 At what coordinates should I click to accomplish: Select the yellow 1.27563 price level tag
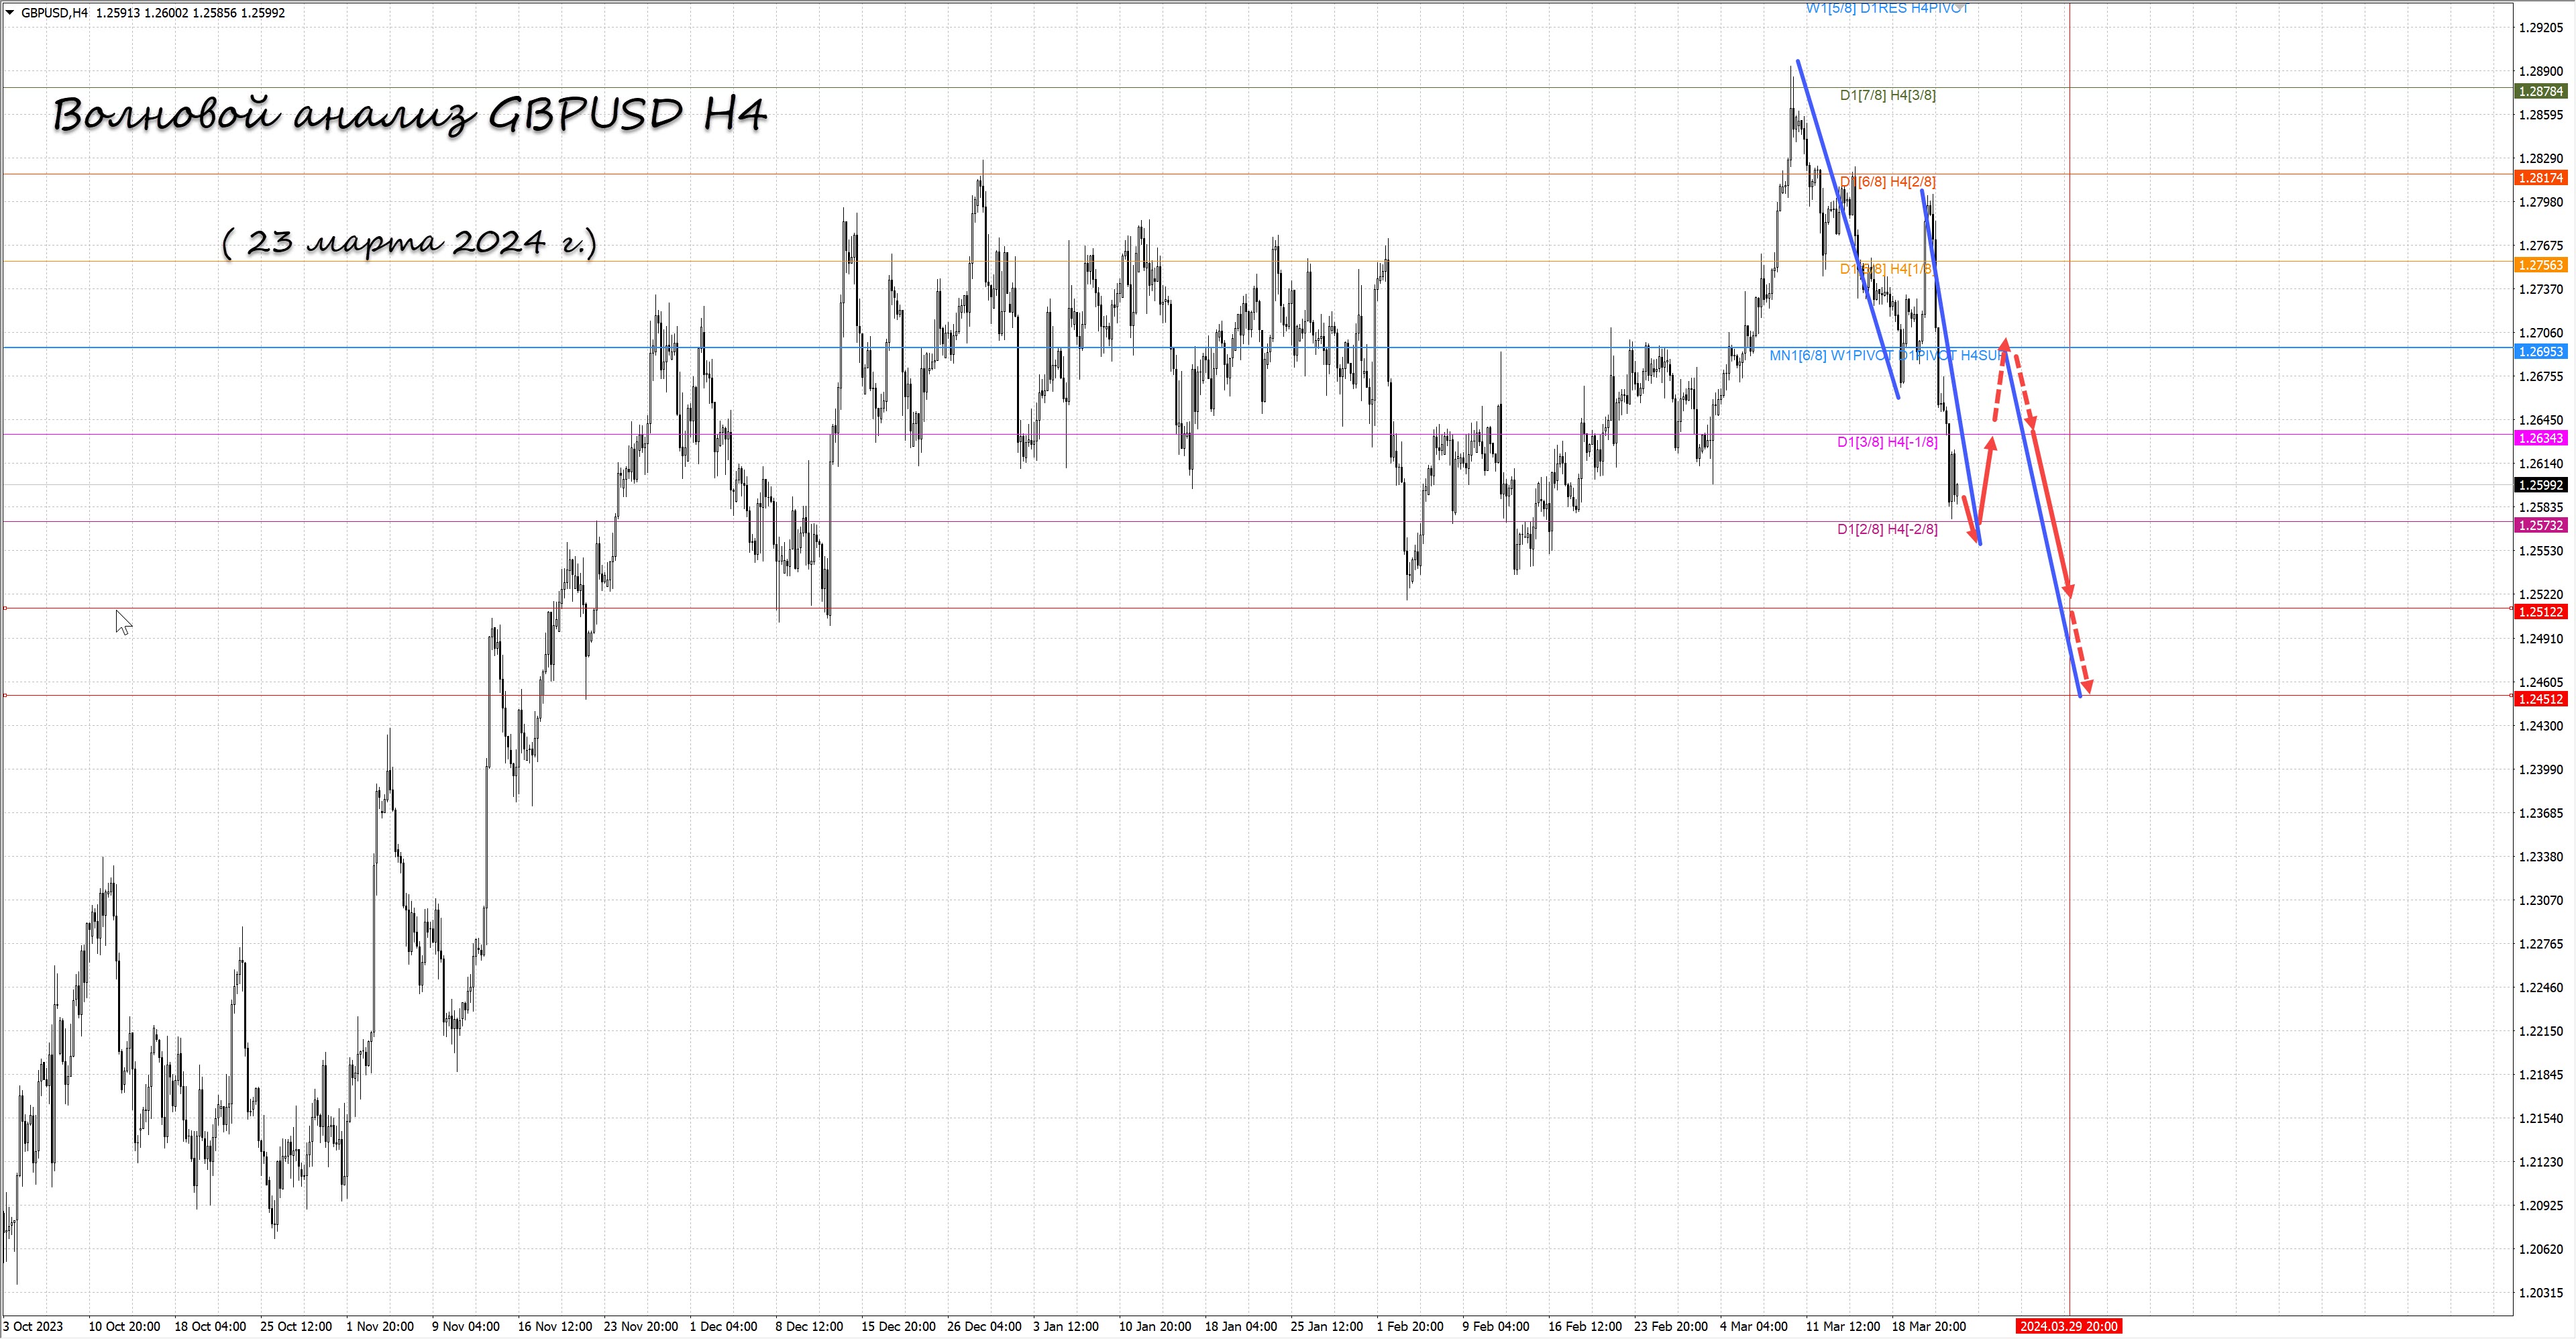tap(2540, 265)
